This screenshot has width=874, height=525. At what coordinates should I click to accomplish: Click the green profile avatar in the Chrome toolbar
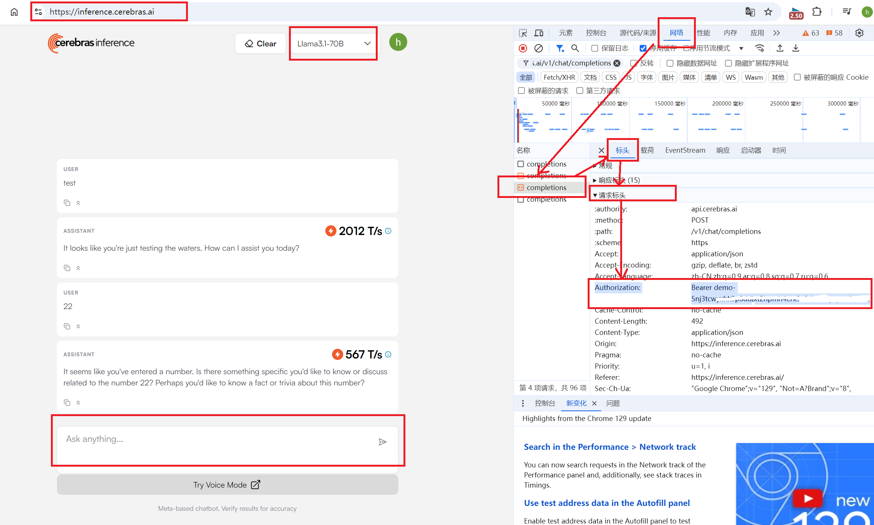[x=867, y=12]
